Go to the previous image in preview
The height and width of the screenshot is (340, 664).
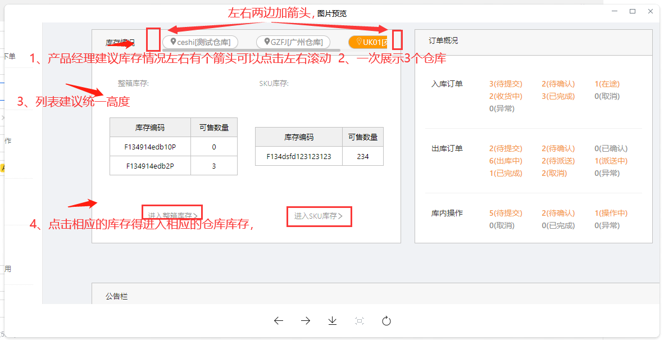[x=278, y=321]
